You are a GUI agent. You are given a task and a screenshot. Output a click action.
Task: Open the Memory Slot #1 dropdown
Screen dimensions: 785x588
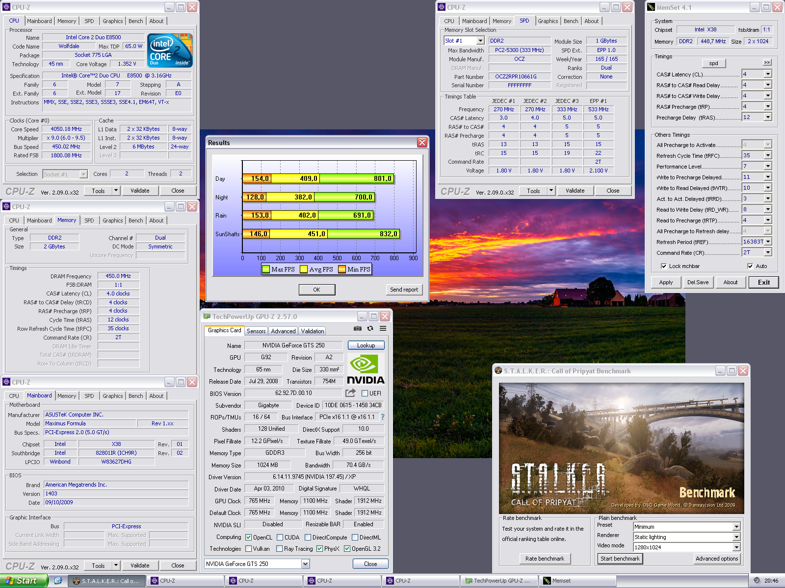coord(480,41)
